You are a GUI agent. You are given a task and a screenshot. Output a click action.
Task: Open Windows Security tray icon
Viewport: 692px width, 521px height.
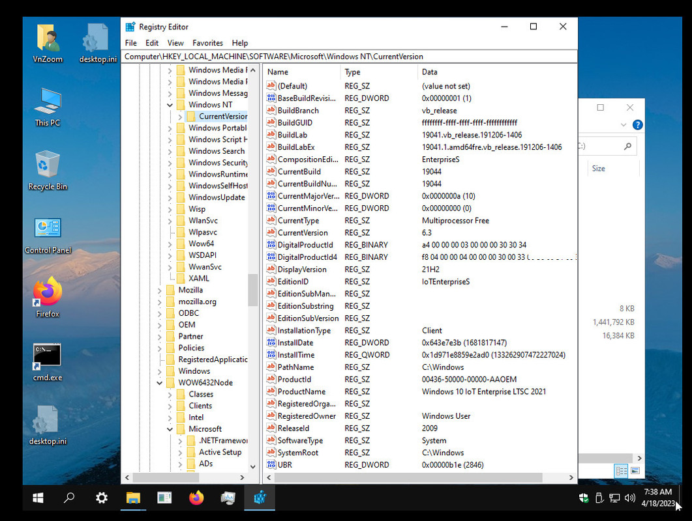[584, 498]
